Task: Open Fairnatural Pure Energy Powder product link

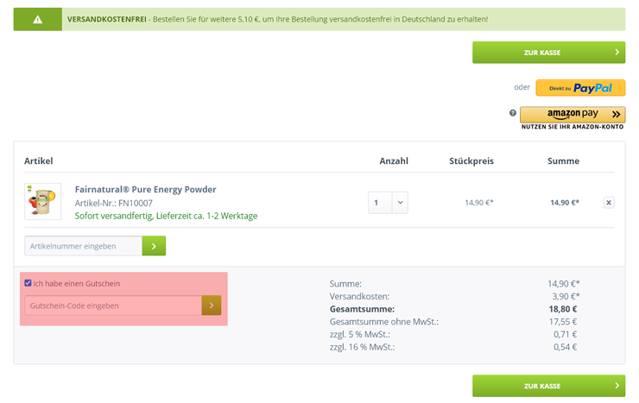Action: coord(145,189)
